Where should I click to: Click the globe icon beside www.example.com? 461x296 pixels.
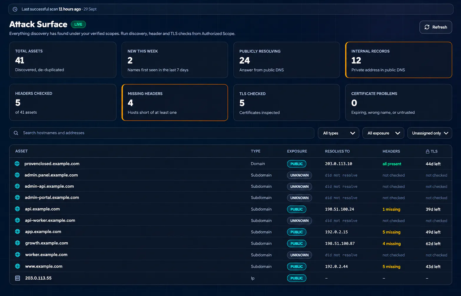coord(18,266)
